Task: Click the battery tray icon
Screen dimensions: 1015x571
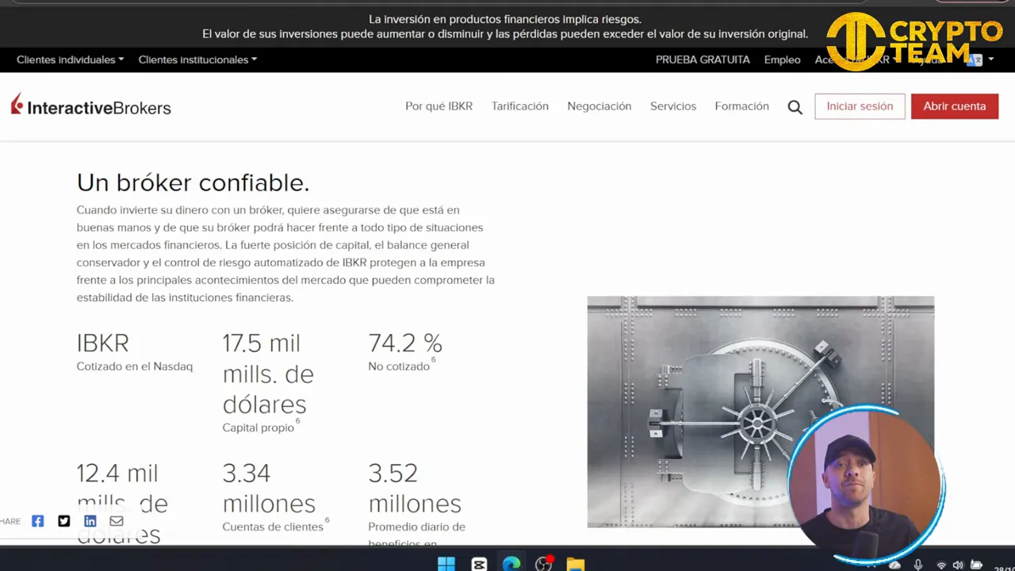Action: coord(975,565)
